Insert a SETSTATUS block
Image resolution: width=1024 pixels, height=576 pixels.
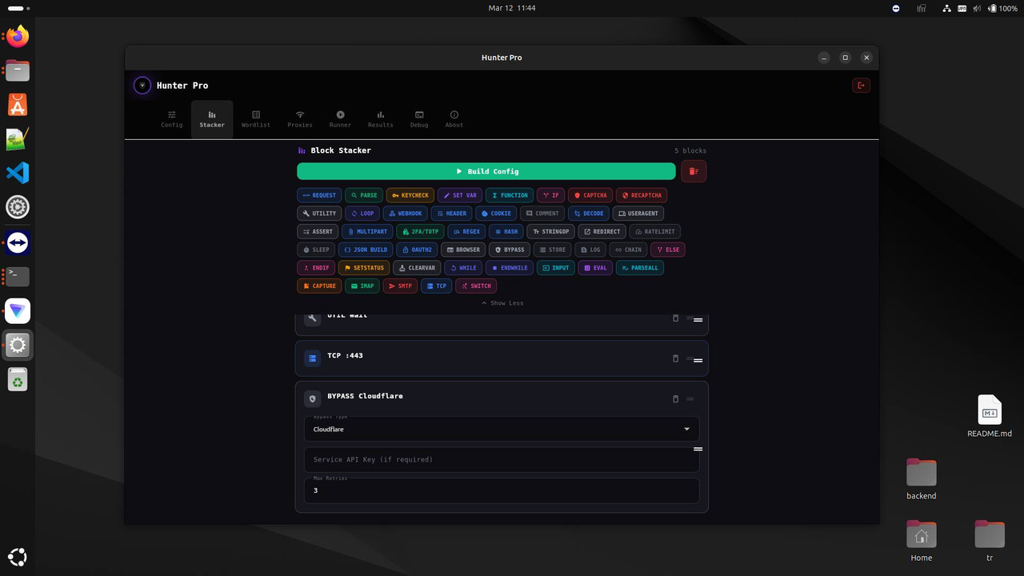point(363,268)
